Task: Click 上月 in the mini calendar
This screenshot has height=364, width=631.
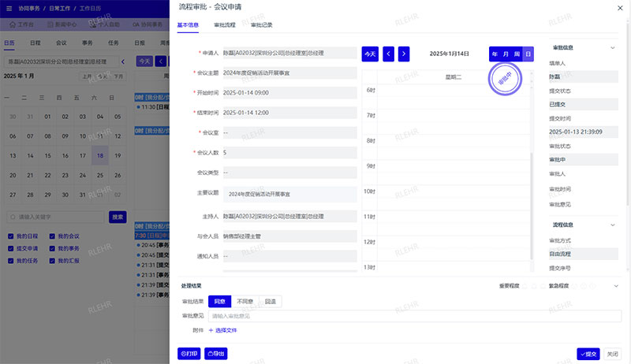Action: (87, 76)
